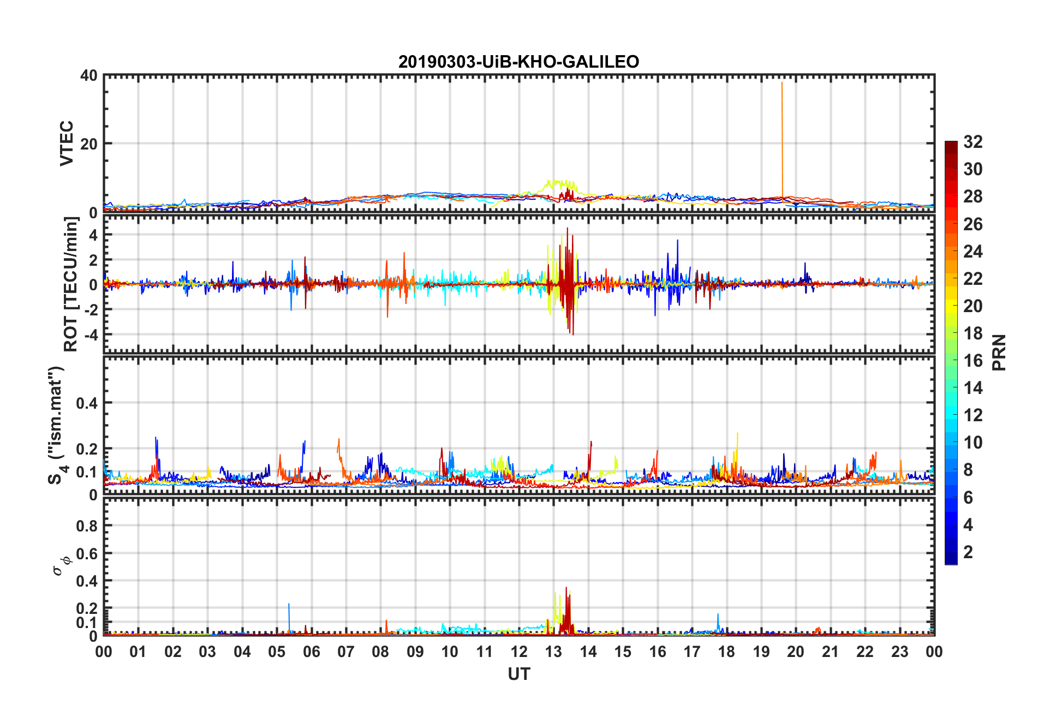Select the colorbar tick label 30
The height and width of the screenshot is (705, 1038).
tap(973, 169)
